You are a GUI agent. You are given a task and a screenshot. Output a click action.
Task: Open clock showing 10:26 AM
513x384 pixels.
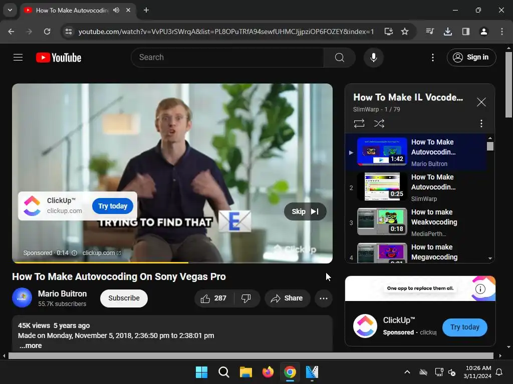tap(477, 372)
